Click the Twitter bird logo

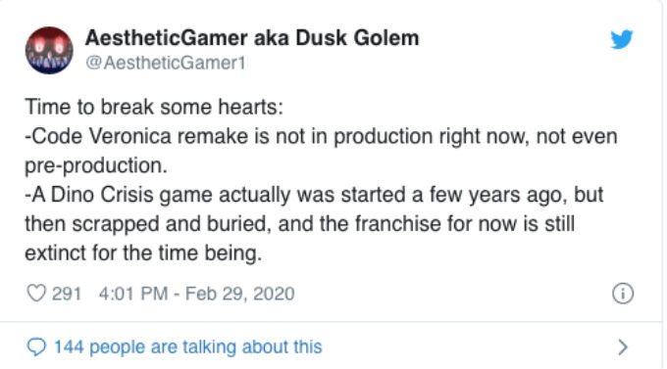(x=622, y=39)
